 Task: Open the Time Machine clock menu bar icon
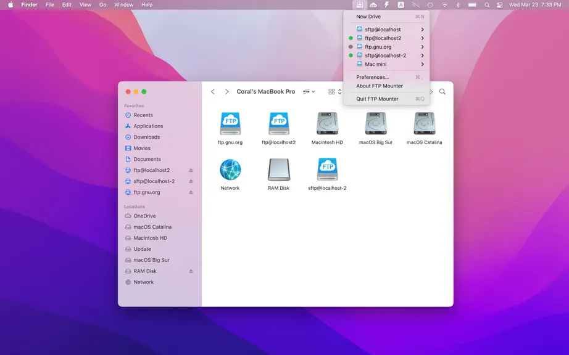coord(430,5)
